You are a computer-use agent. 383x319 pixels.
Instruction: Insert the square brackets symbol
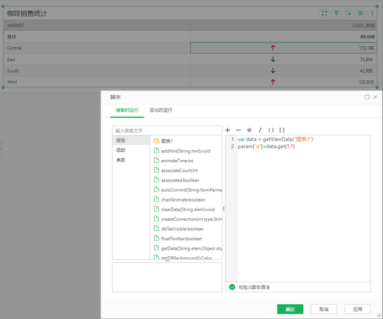(282, 130)
